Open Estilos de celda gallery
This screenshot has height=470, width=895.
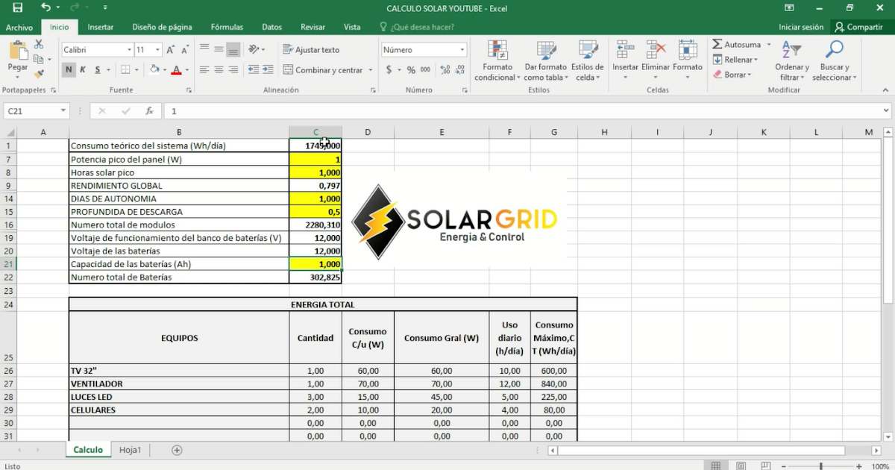tap(588, 60)
